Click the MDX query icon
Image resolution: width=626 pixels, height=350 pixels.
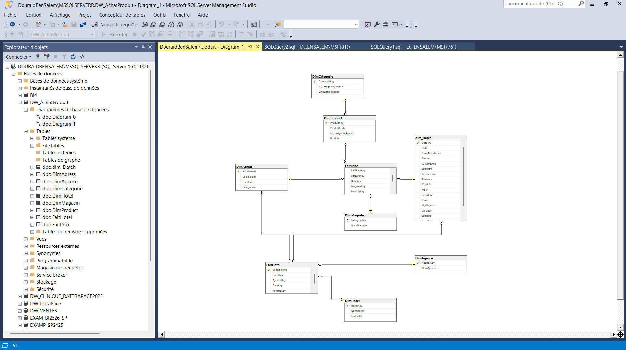coord(153,24)
